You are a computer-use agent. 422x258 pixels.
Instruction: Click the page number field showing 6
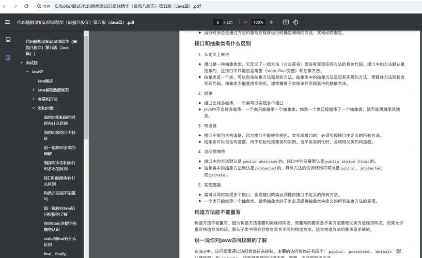pos(218,22)
